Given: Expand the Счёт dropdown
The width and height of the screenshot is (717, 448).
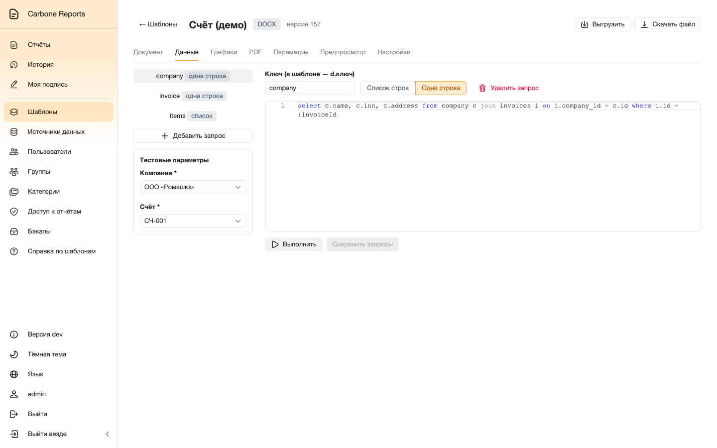Looking at the screenshot, I should (193, 221).
